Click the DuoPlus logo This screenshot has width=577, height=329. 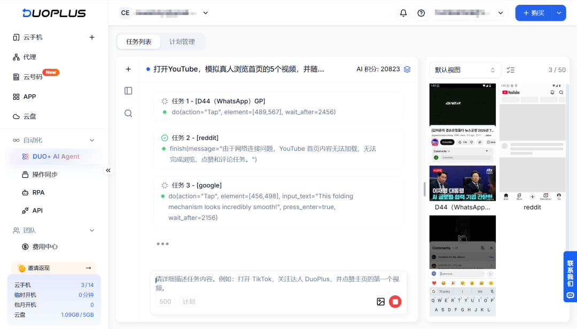coord(54,13)
